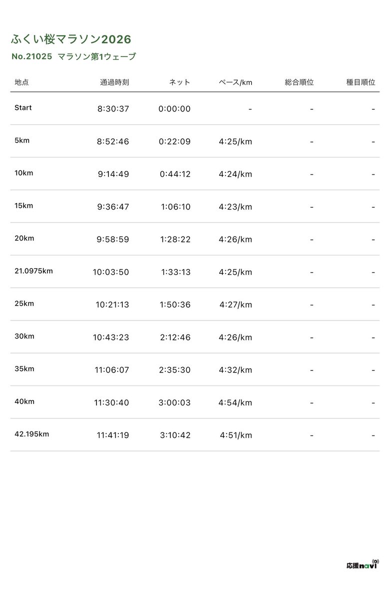Click the 通過時刻 column header
Image resolution: width=390 pixels, height=600 pixels.
pos(114,82)
